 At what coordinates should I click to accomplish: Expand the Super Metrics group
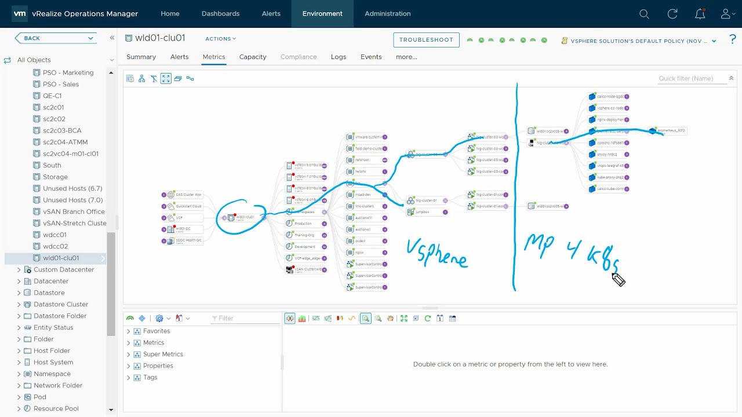(129, 354)
